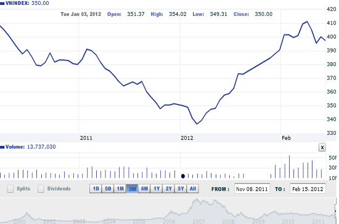Click the Feb label on the time axis

click(286, 138)
